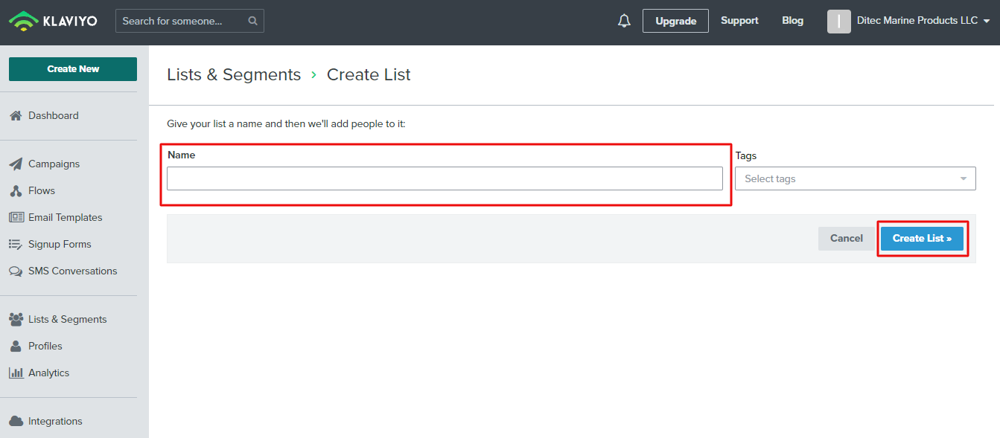Expand the Select tags dropdown

[855, 178]
